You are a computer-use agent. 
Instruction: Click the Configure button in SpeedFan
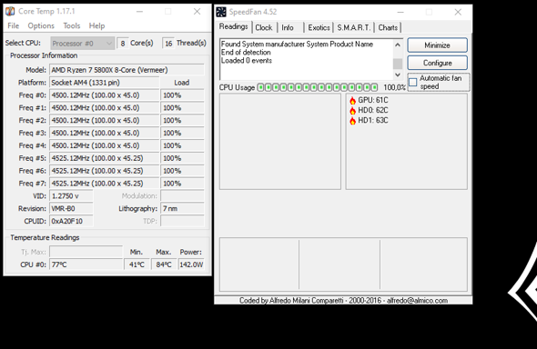(438, 63)
